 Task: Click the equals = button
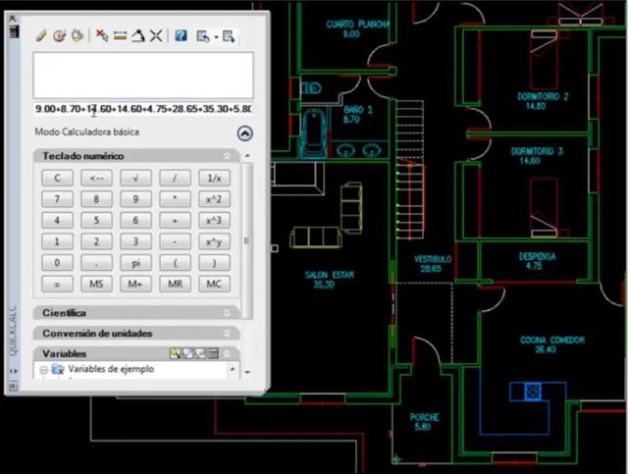tap(57, 284)
